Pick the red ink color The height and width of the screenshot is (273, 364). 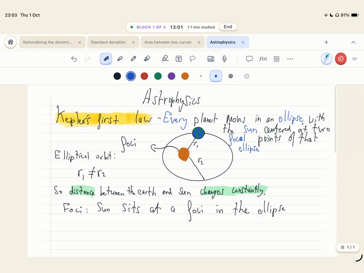[144, 76]
